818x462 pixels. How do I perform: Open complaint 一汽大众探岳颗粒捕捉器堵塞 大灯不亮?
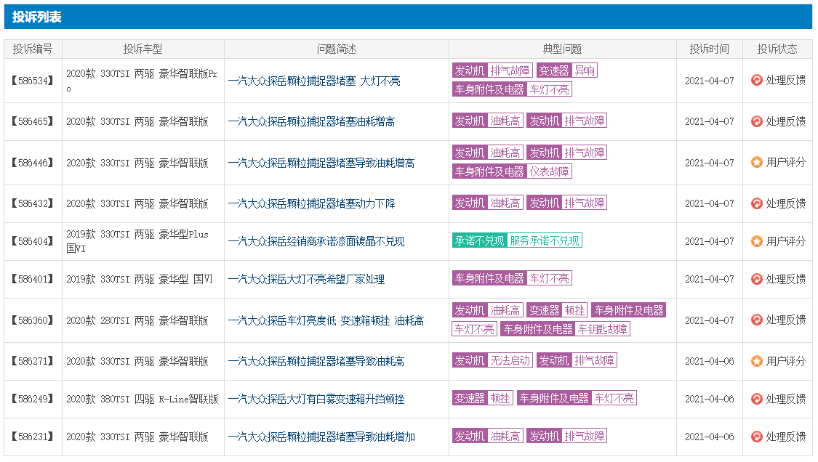click(314, 81)
